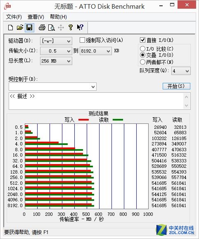Click the 1024.0 row label in chart
Image resolution: width=199 pixels, height=239 pixels.
point(15,189)
